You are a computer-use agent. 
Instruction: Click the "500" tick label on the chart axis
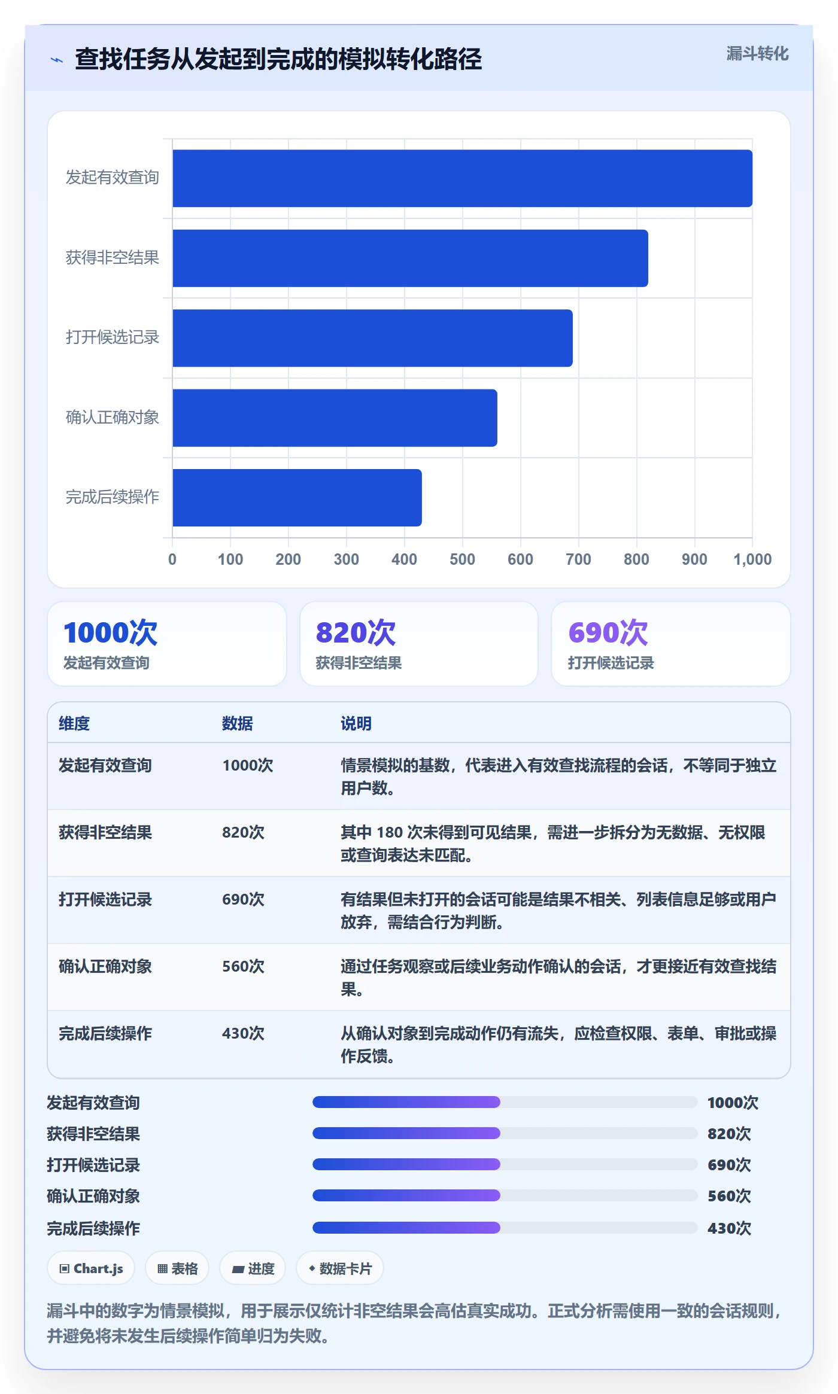tap(462, 559)
